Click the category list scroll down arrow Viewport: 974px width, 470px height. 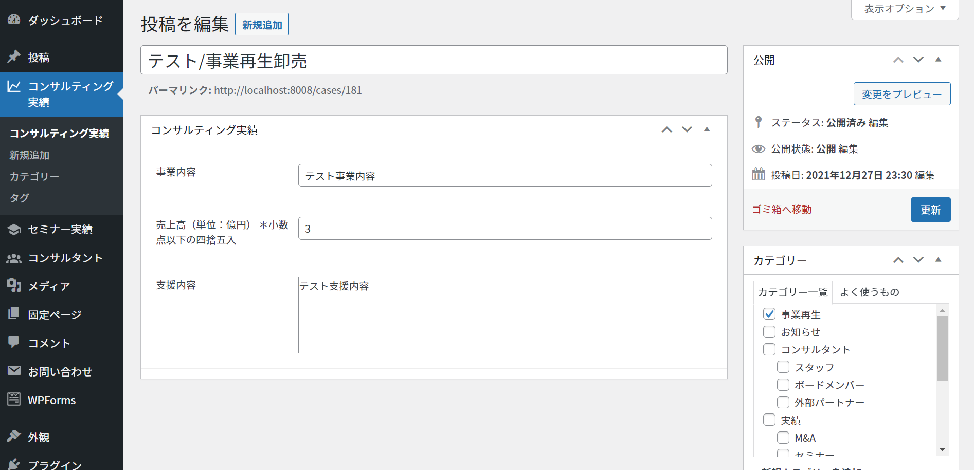[942, 449]
